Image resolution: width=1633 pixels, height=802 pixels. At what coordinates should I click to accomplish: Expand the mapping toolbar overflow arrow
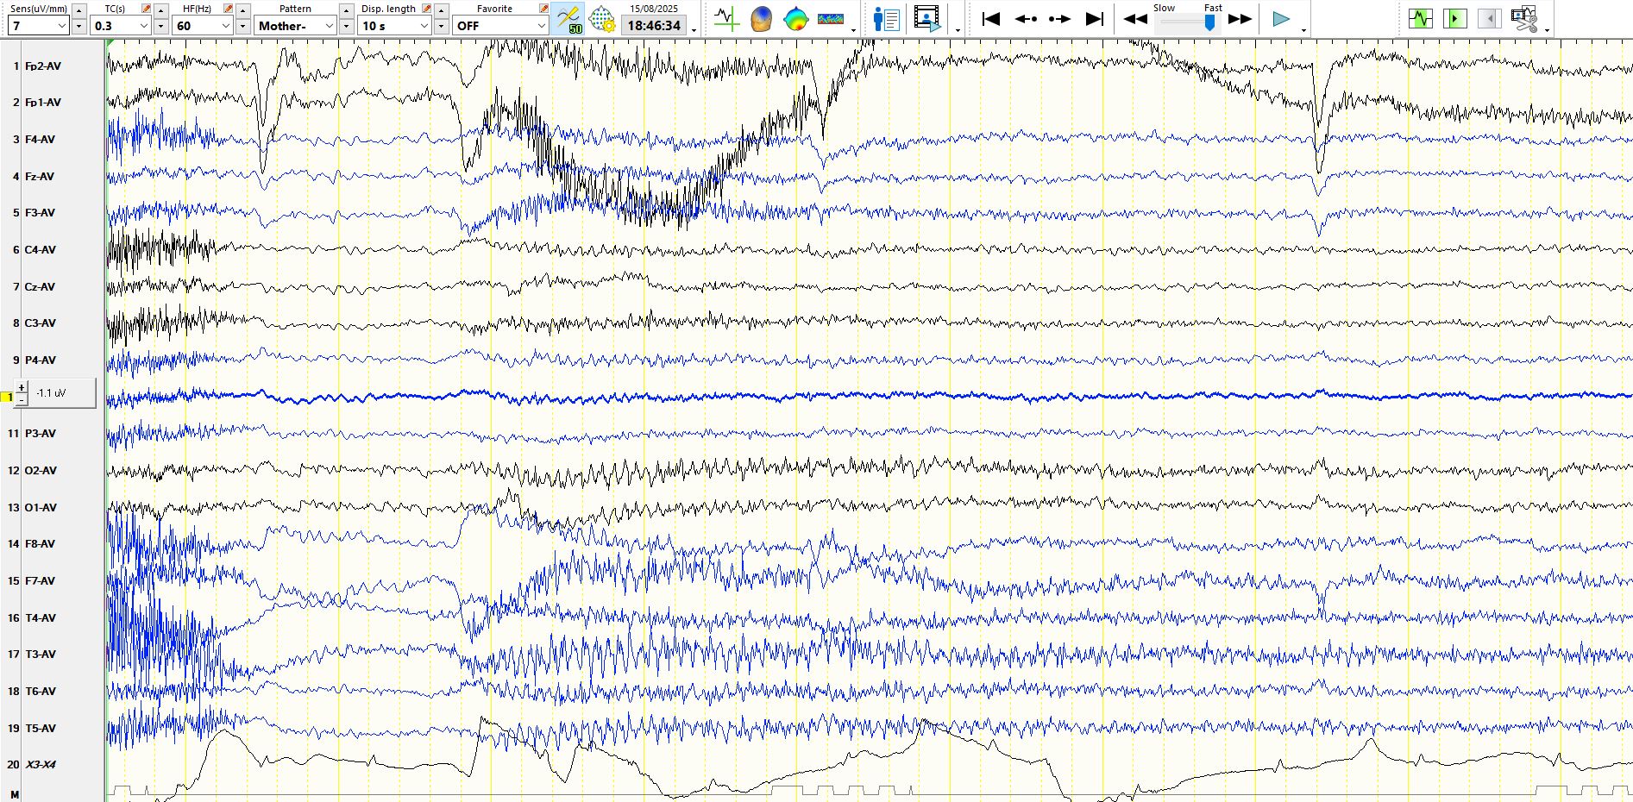tap(854, 30)
